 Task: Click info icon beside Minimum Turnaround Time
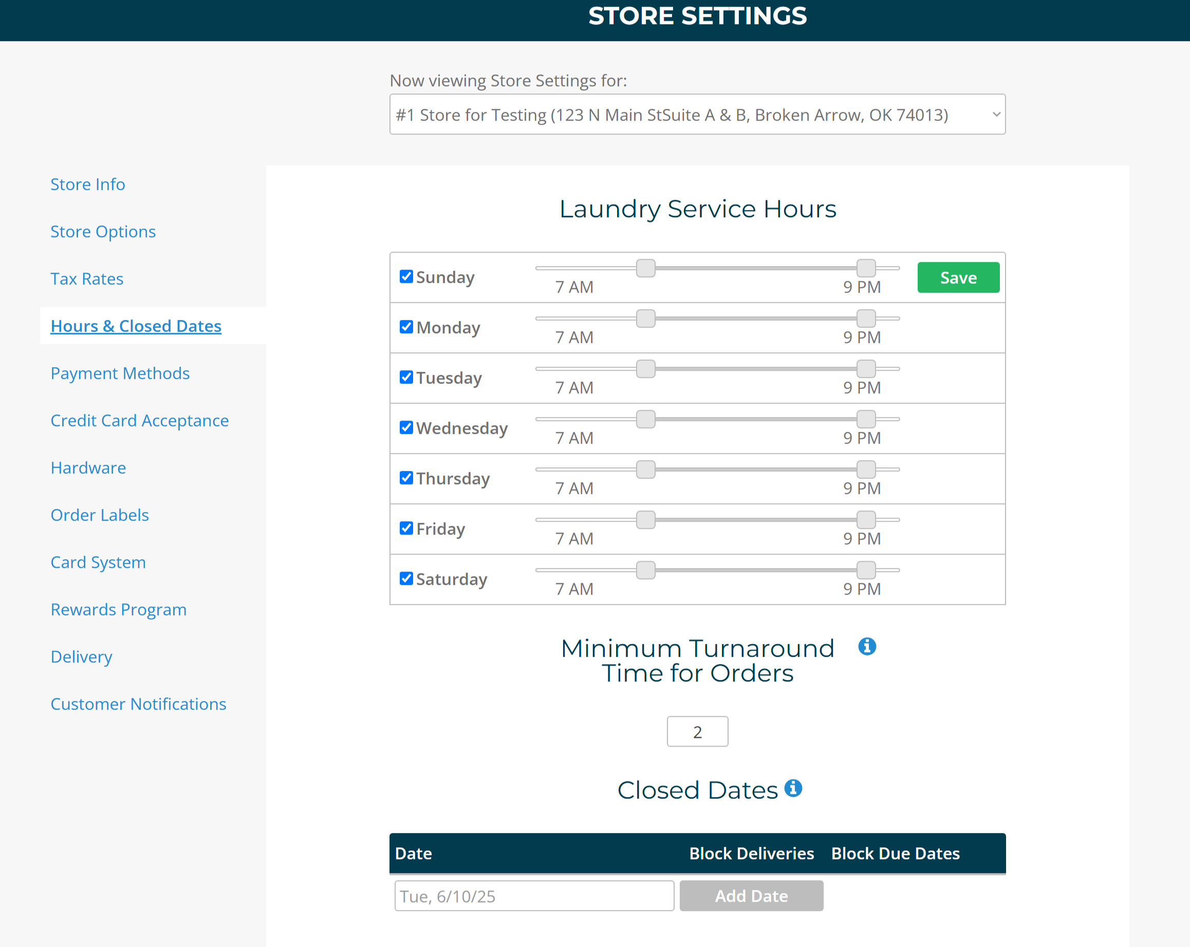click(867, 646)
